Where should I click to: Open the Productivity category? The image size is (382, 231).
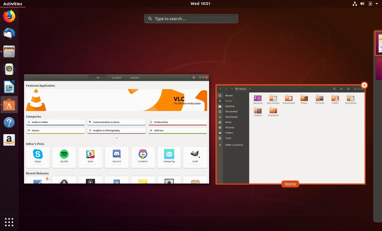point(178,122)
